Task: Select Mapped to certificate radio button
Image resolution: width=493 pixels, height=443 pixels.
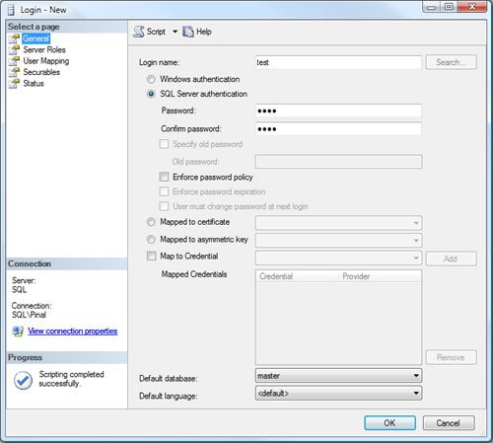Action: [x=151, y=222]
